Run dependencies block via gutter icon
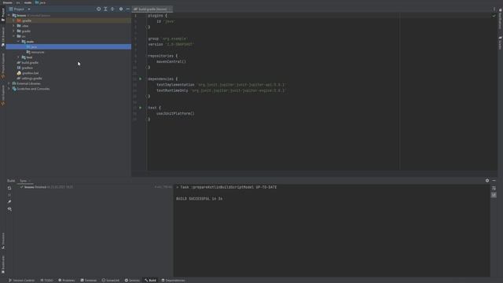503x283 pixels. pyautogui.click(x=140, y=79)
